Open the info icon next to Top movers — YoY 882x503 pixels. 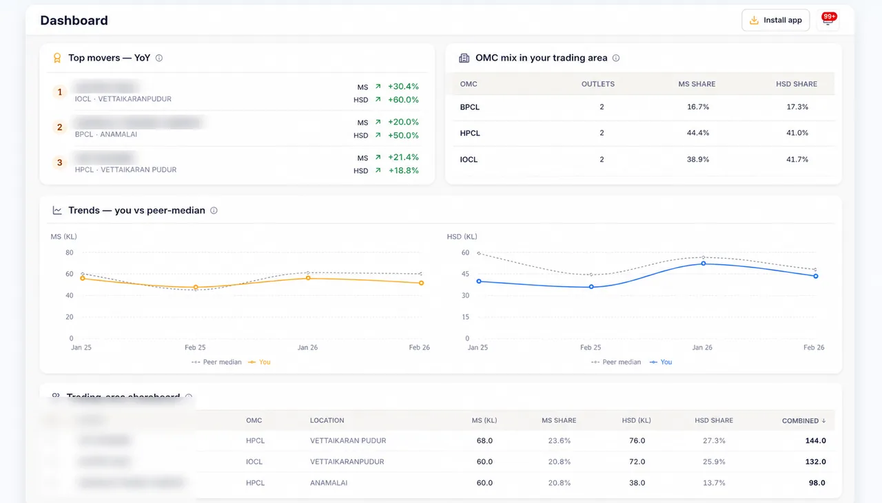(159, 58)
